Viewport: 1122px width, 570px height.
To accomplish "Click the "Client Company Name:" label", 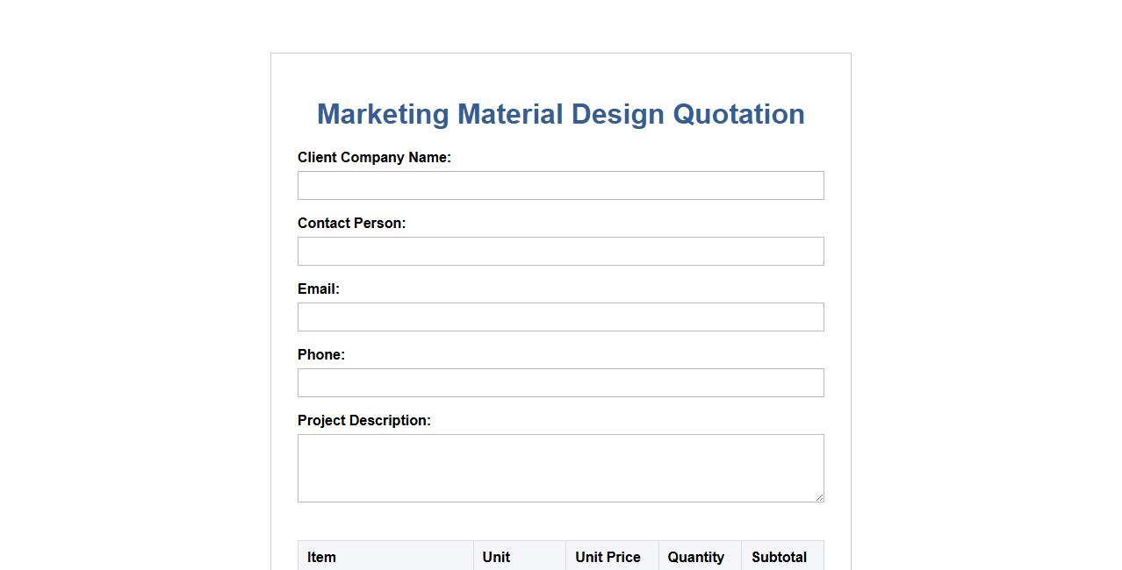I will coord(374,158).
